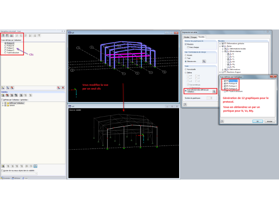Switch to the Résultats tab
The width and height of the screenshot is (279, 209).
[x=202, y=37]
